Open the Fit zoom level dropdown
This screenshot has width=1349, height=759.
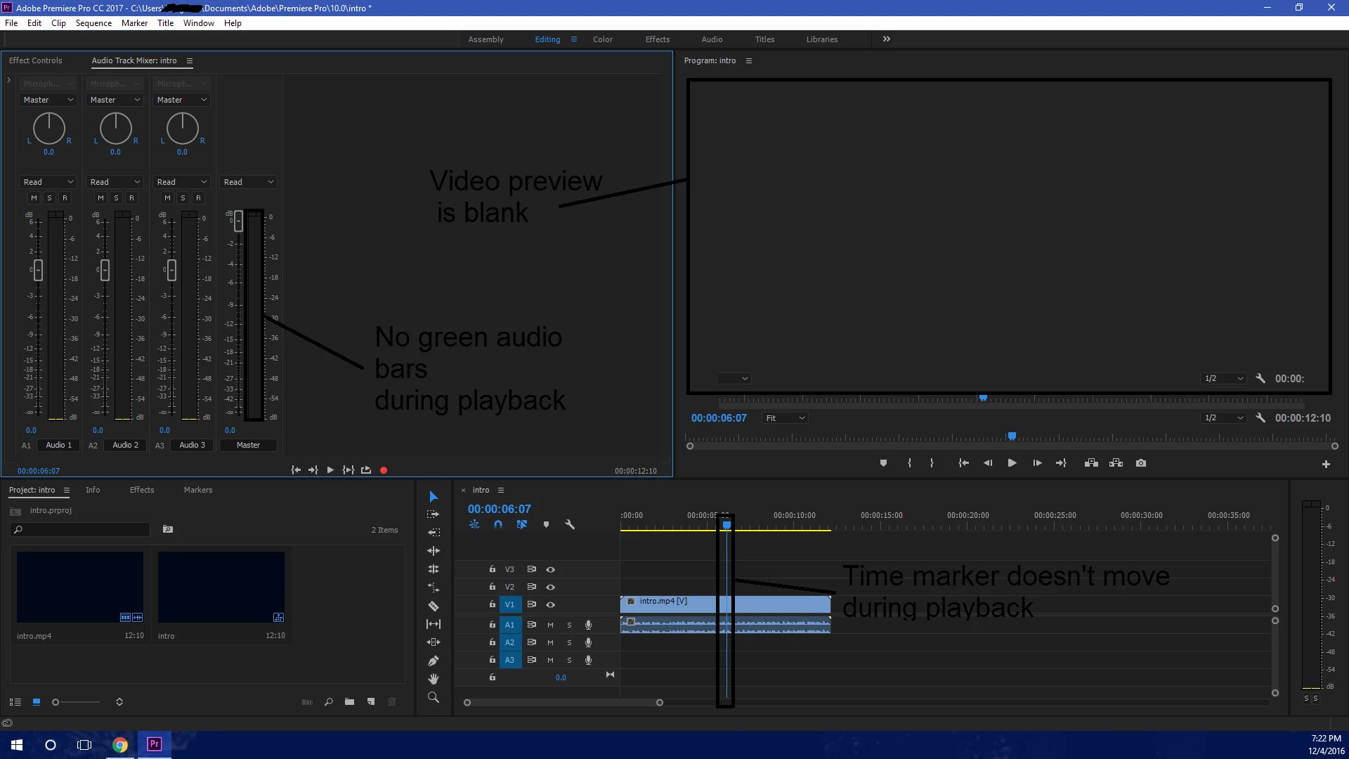pyautogui.click(x=785, y=418)
